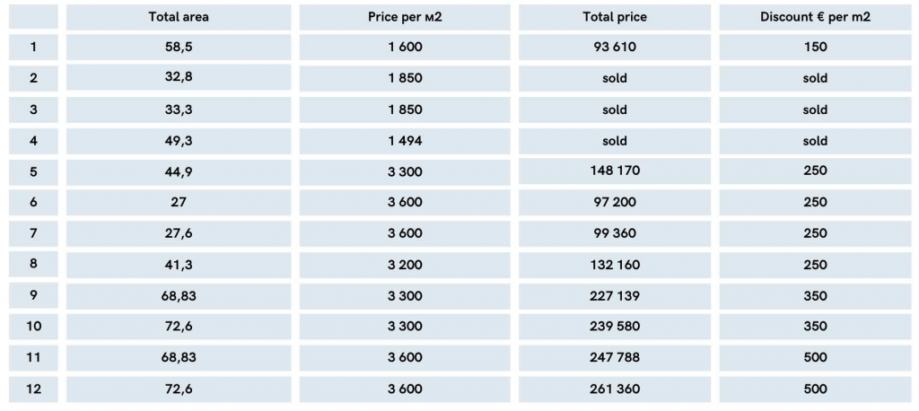Select the 227 139 total price cell
The width and height of the screenshot is (919, 411).
tap(615, 295)
